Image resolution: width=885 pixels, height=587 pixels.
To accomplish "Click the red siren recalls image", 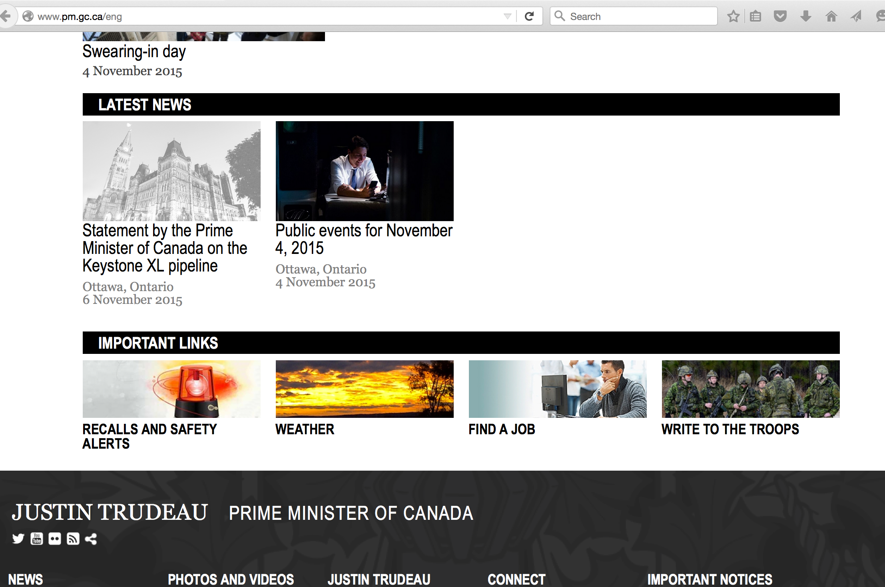I will [171, 389].
